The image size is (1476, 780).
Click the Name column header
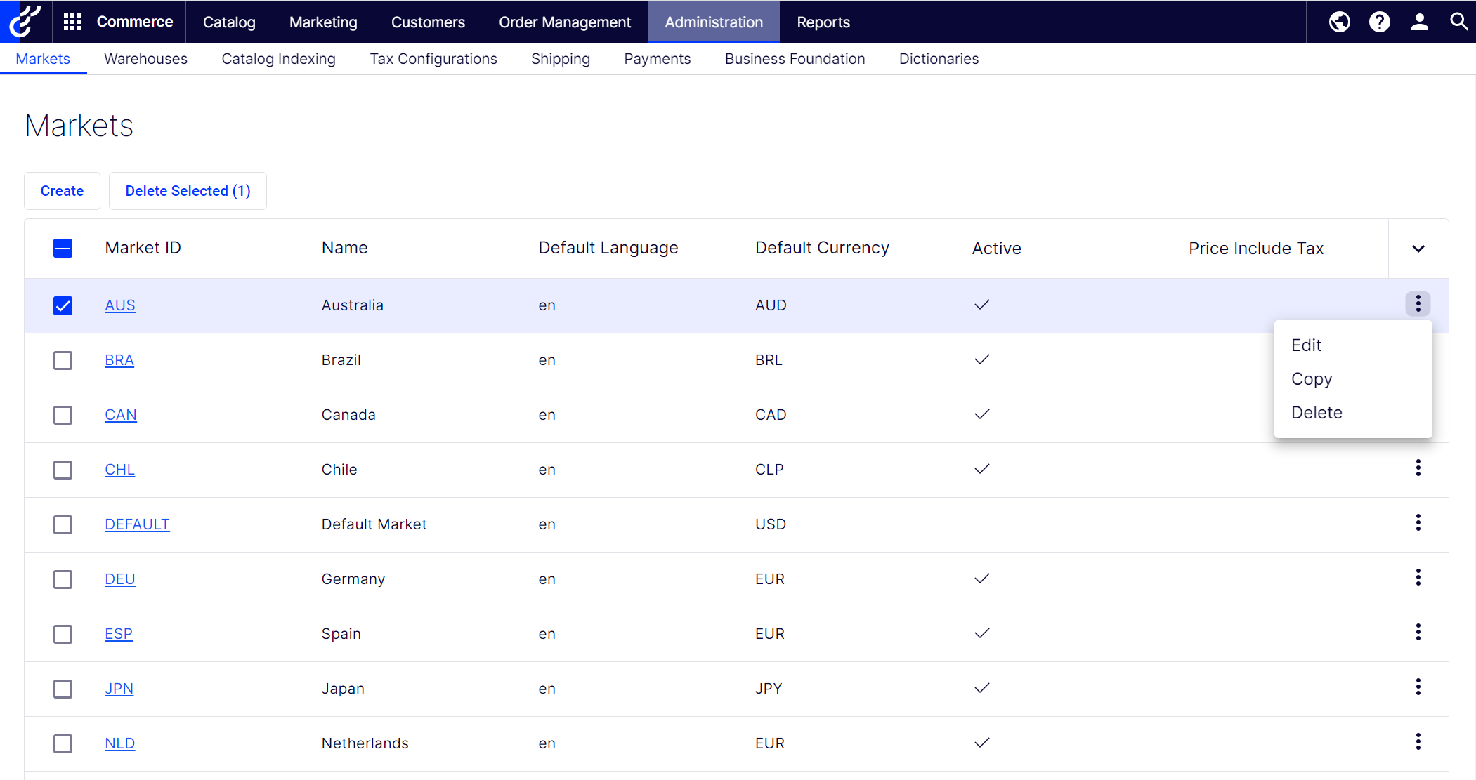pyautogui.click(x=345, y=248)
